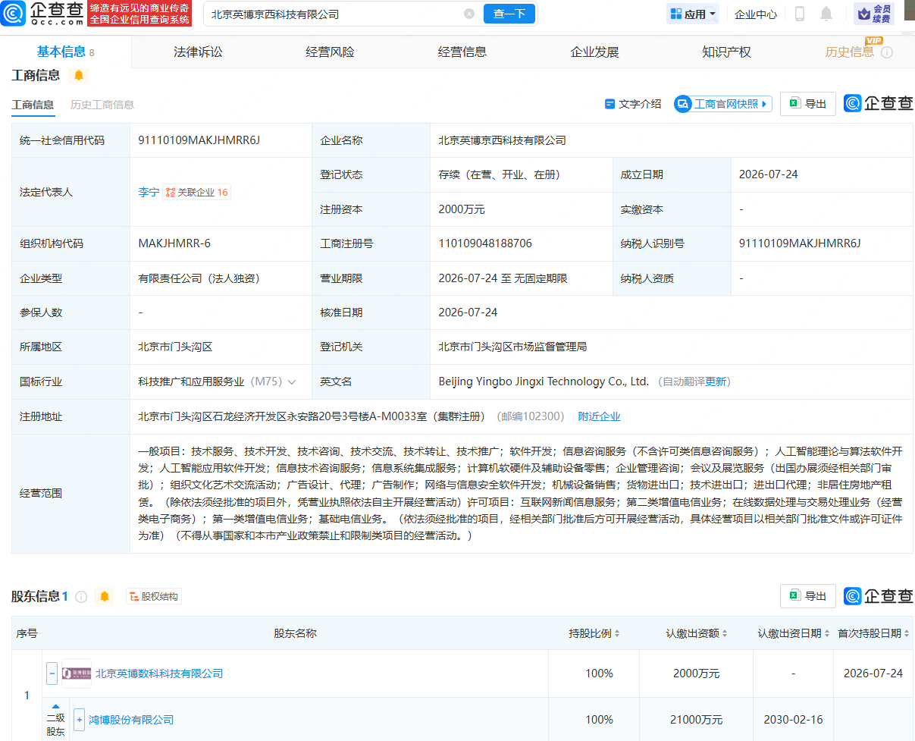This screenshot has width=915, height=741.
Task: Click the info icon beside 历史信息
Action: tap(887, 52)
